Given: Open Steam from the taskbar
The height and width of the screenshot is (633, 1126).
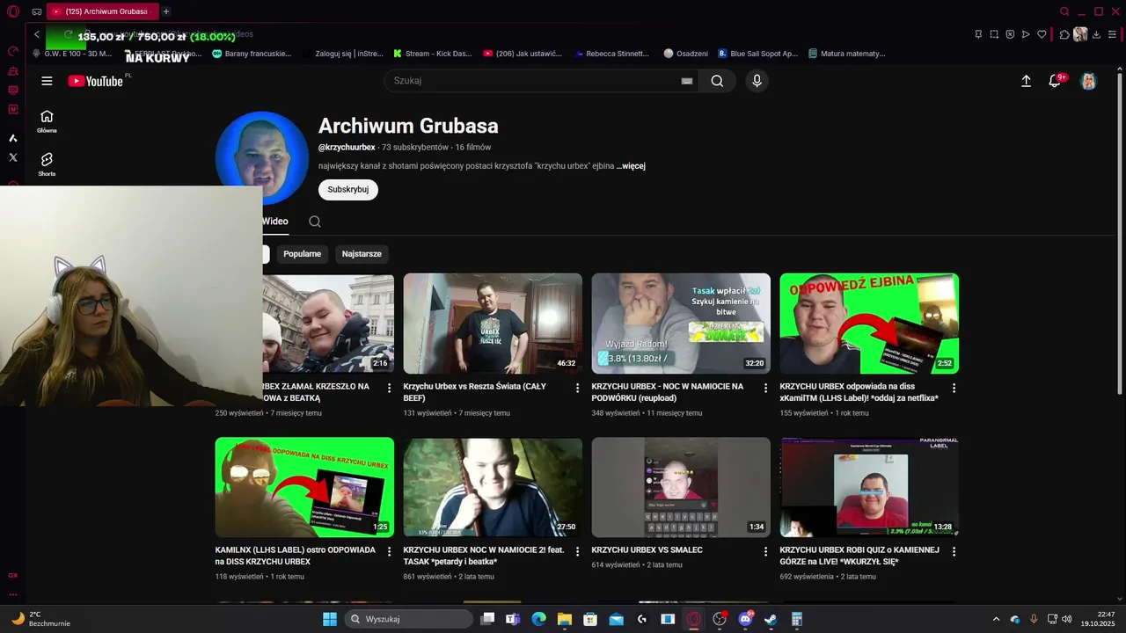Looking at the screenshot, I should (x=771, y=619).
